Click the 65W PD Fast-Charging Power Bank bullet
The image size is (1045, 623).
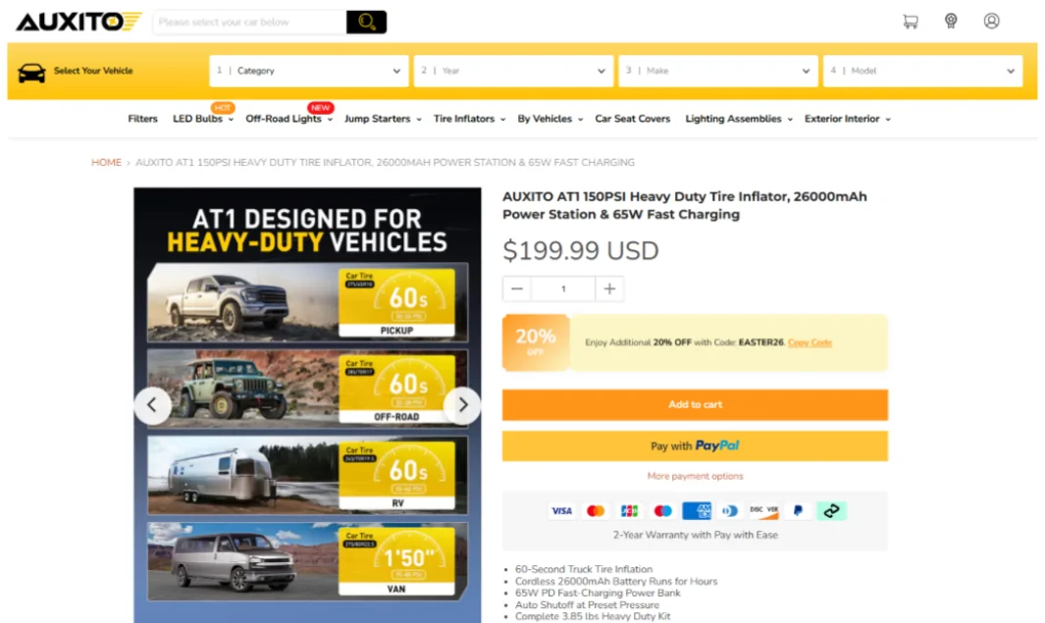click(x=598, y=593)
